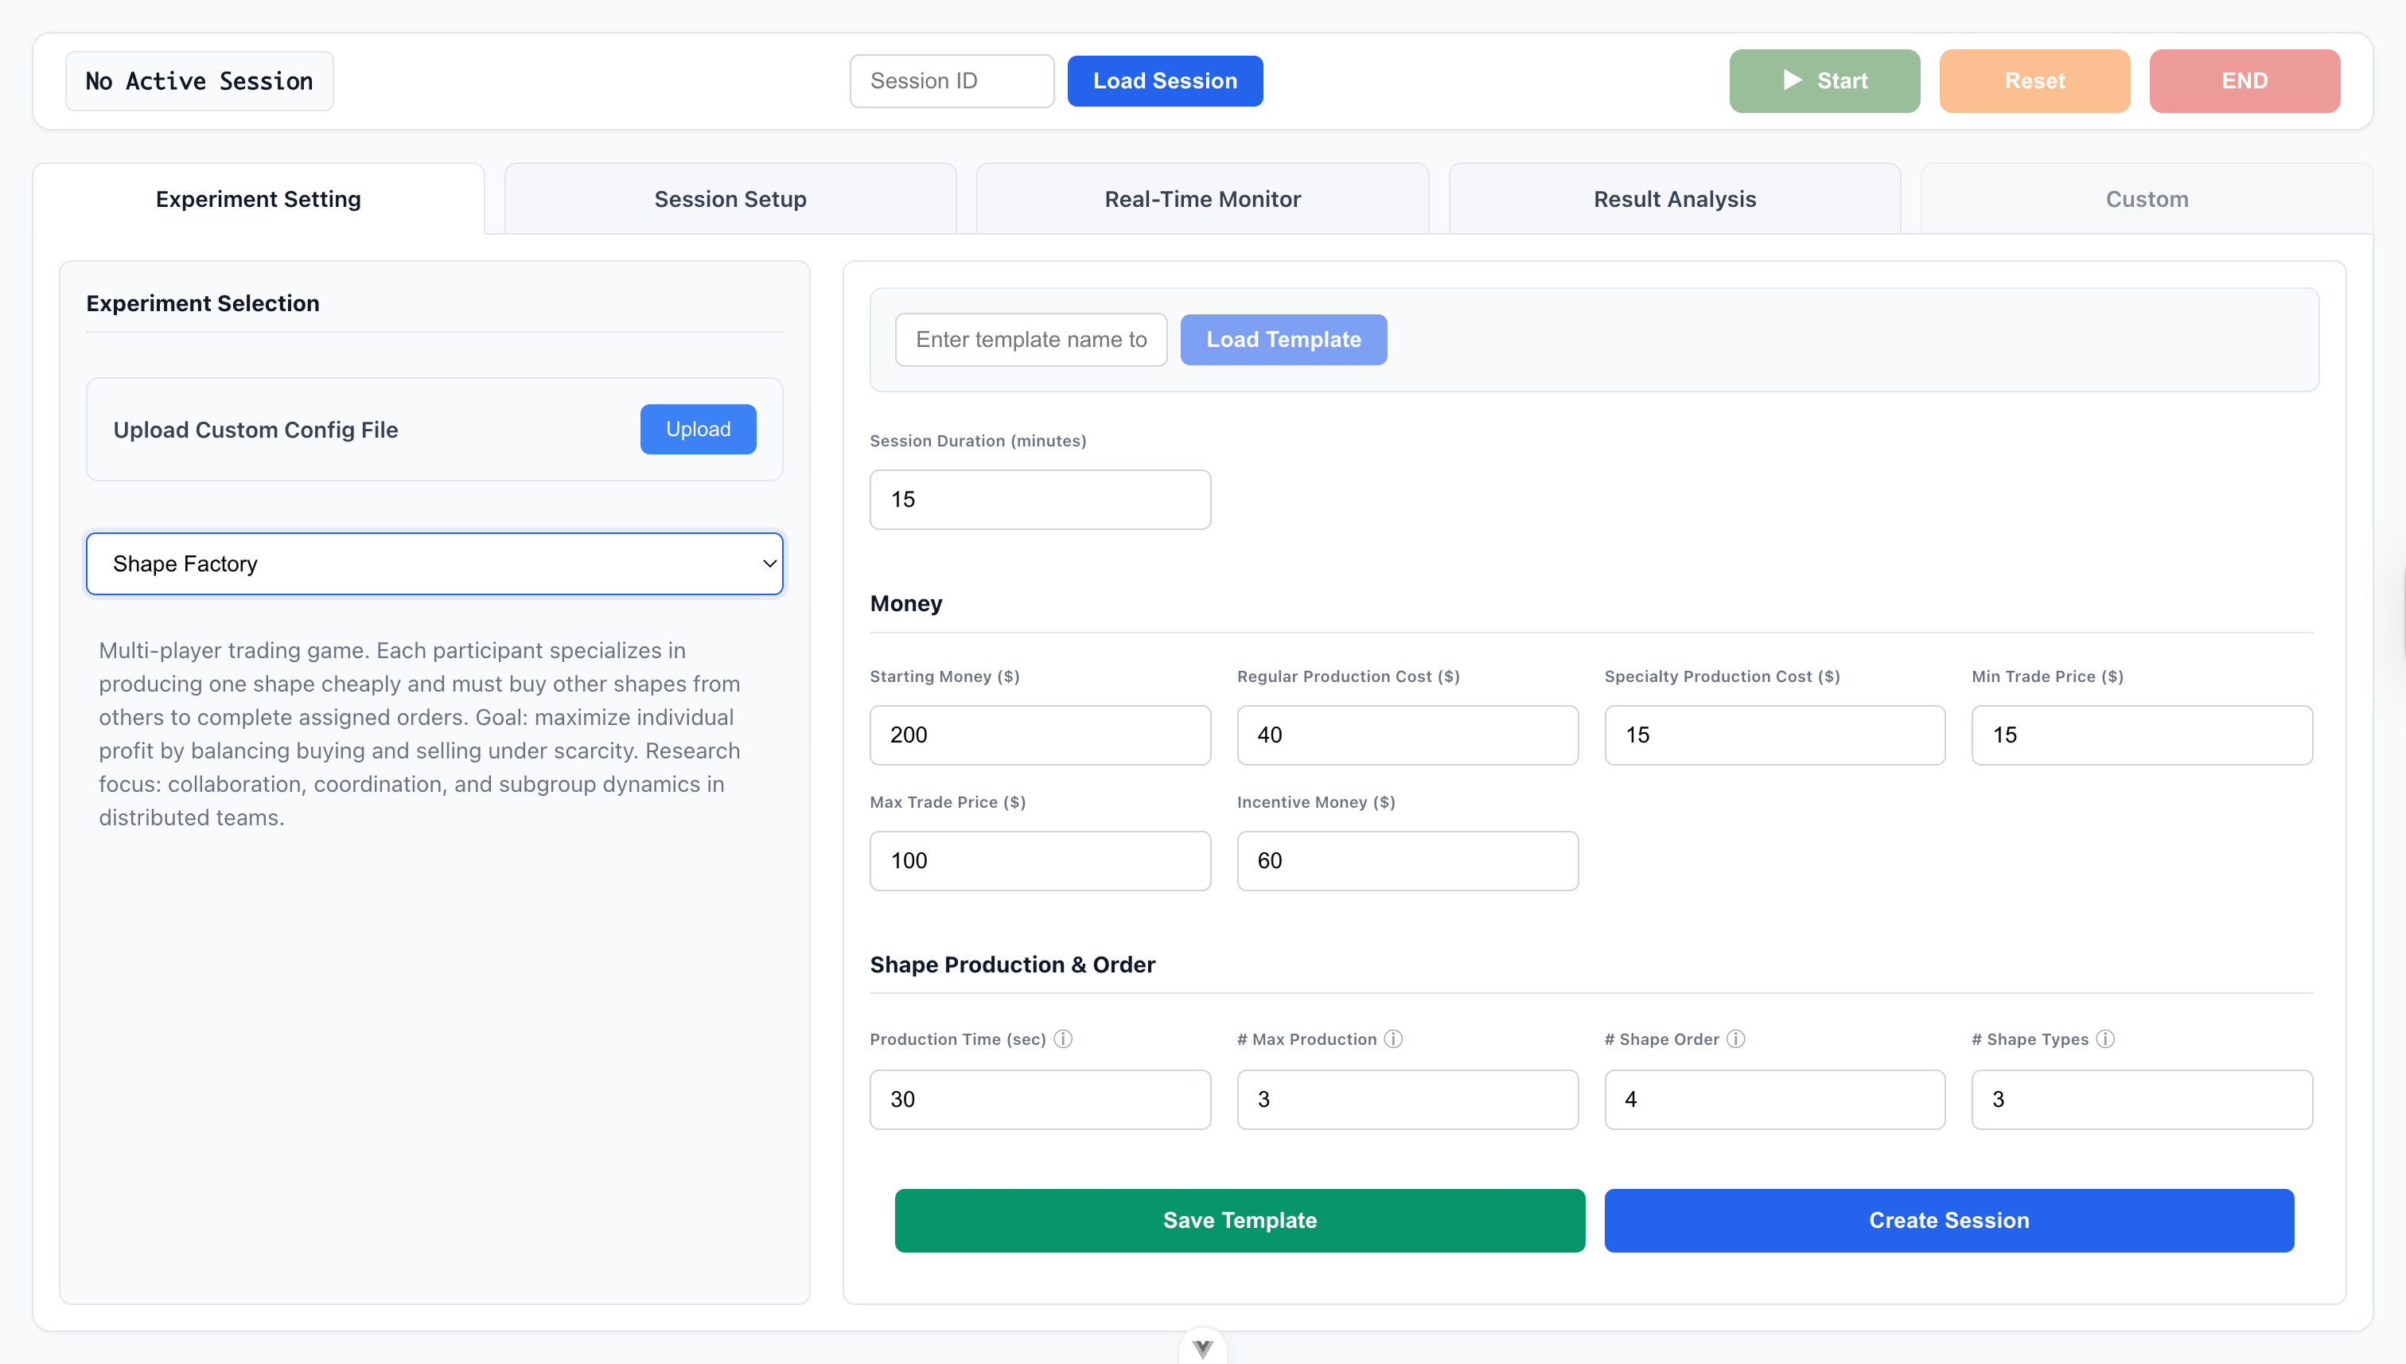Click info icon next to Production Time
The width and height of the screenshot is (2406, 1364).
click(1063, 1039)
